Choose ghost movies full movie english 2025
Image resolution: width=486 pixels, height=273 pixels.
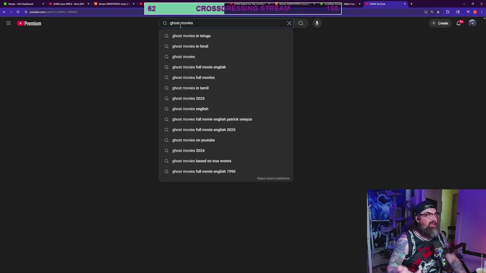226,130
